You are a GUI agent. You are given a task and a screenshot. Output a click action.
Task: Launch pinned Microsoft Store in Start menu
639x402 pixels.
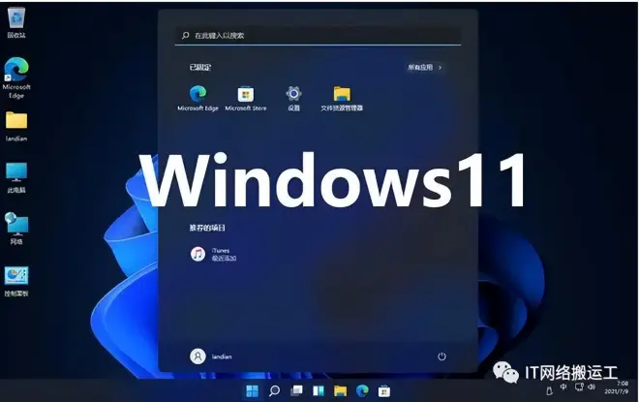coord(246,98)
